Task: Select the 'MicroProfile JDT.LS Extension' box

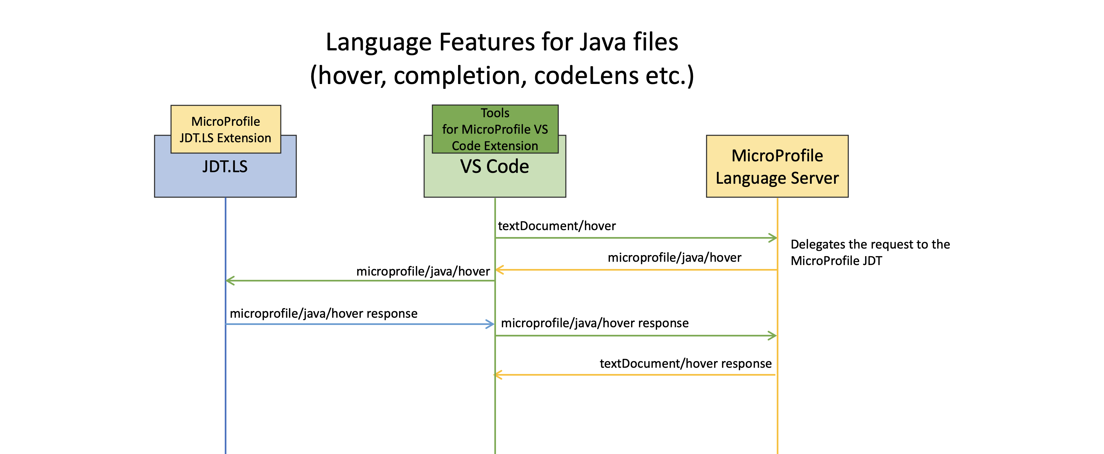Action: [x=226, y=129]
